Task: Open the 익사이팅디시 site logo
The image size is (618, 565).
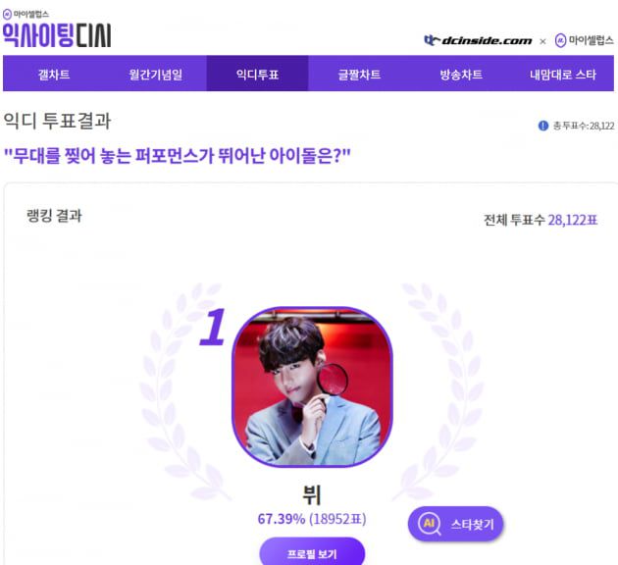Action: point(57,35)
